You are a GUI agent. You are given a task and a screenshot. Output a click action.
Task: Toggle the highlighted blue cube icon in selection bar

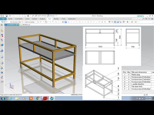pyautogui.click(x=65, y=22)
